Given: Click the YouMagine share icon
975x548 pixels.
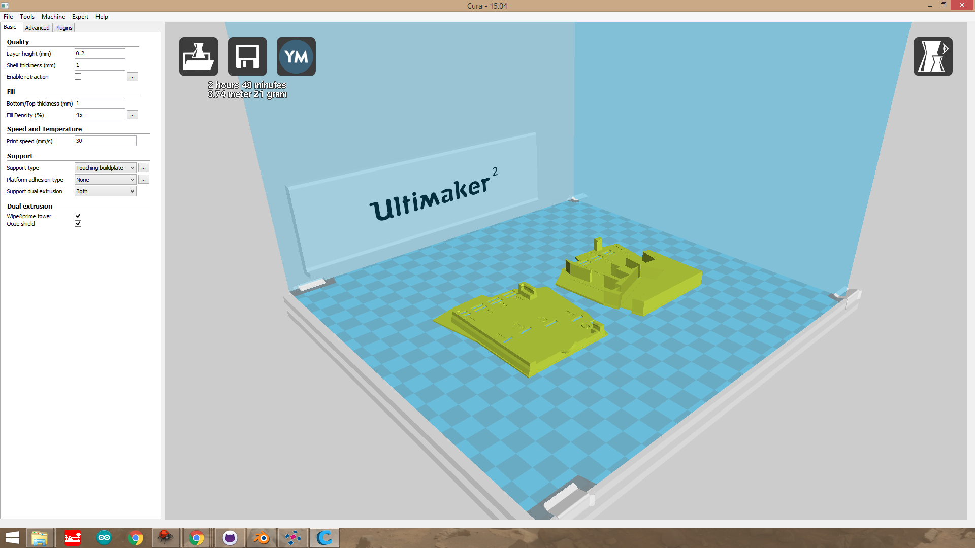Looking at the screenshot, I should [296, 56].
